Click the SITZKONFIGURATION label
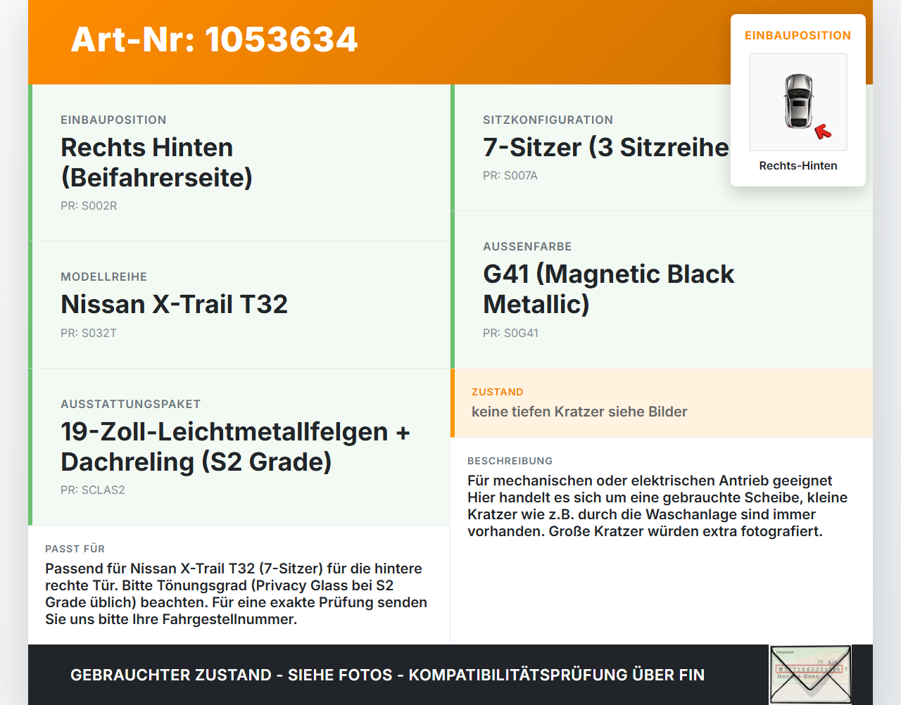 coord(548,120)
